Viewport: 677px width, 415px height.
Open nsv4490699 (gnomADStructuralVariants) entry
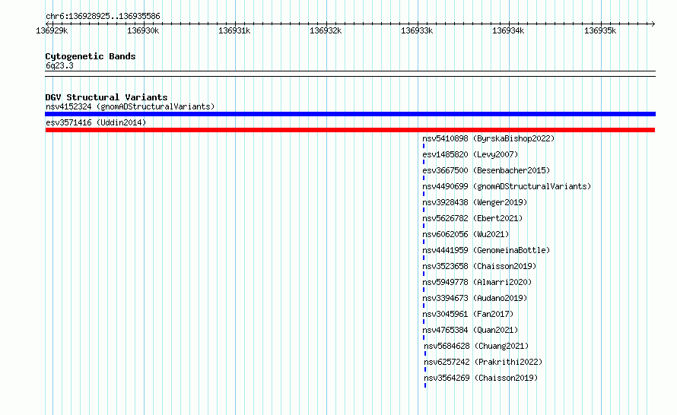point(507,186)
